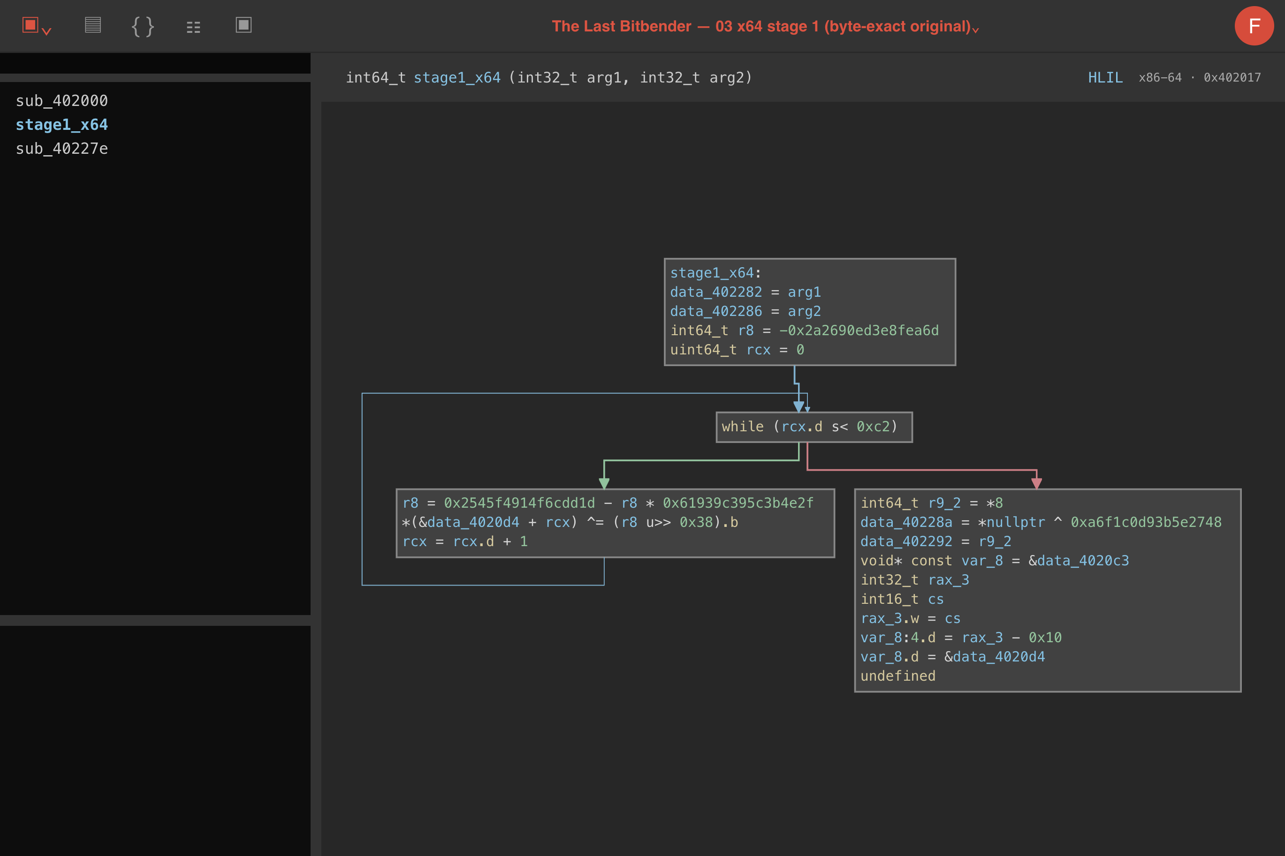Select the int64_t r9_2 = *8 line
Image resolution: width=1285 pixels, height=856 pixels.
932,503
